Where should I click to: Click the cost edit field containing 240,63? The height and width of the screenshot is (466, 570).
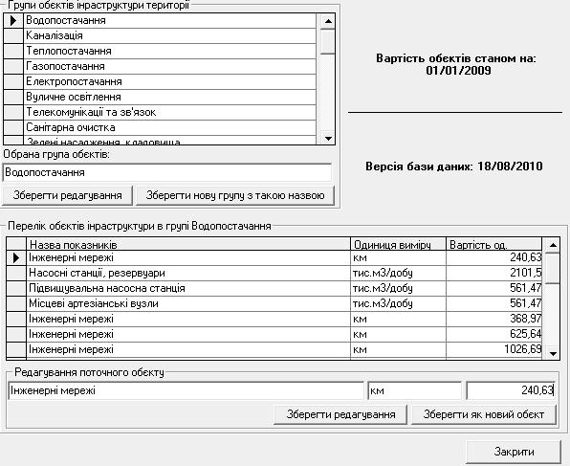511,390
